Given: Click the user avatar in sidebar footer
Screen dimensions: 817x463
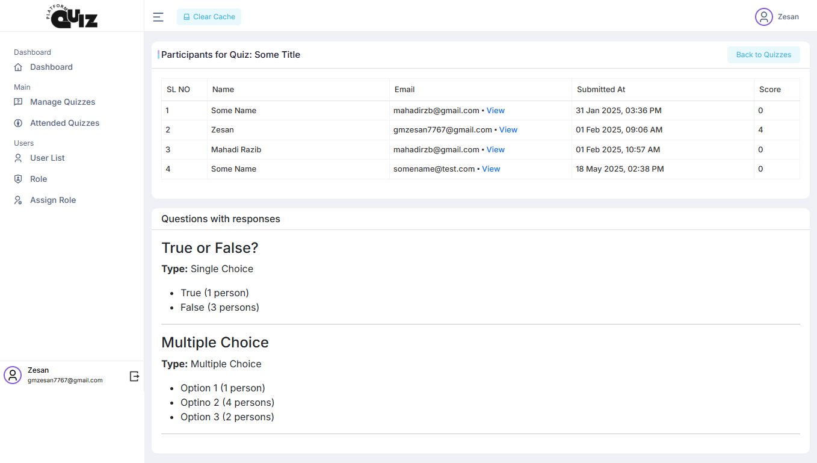Looking at the screenshot, I should [13, 375].
